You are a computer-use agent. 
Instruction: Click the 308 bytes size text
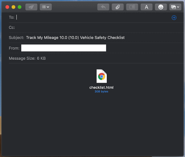point(101,91)
